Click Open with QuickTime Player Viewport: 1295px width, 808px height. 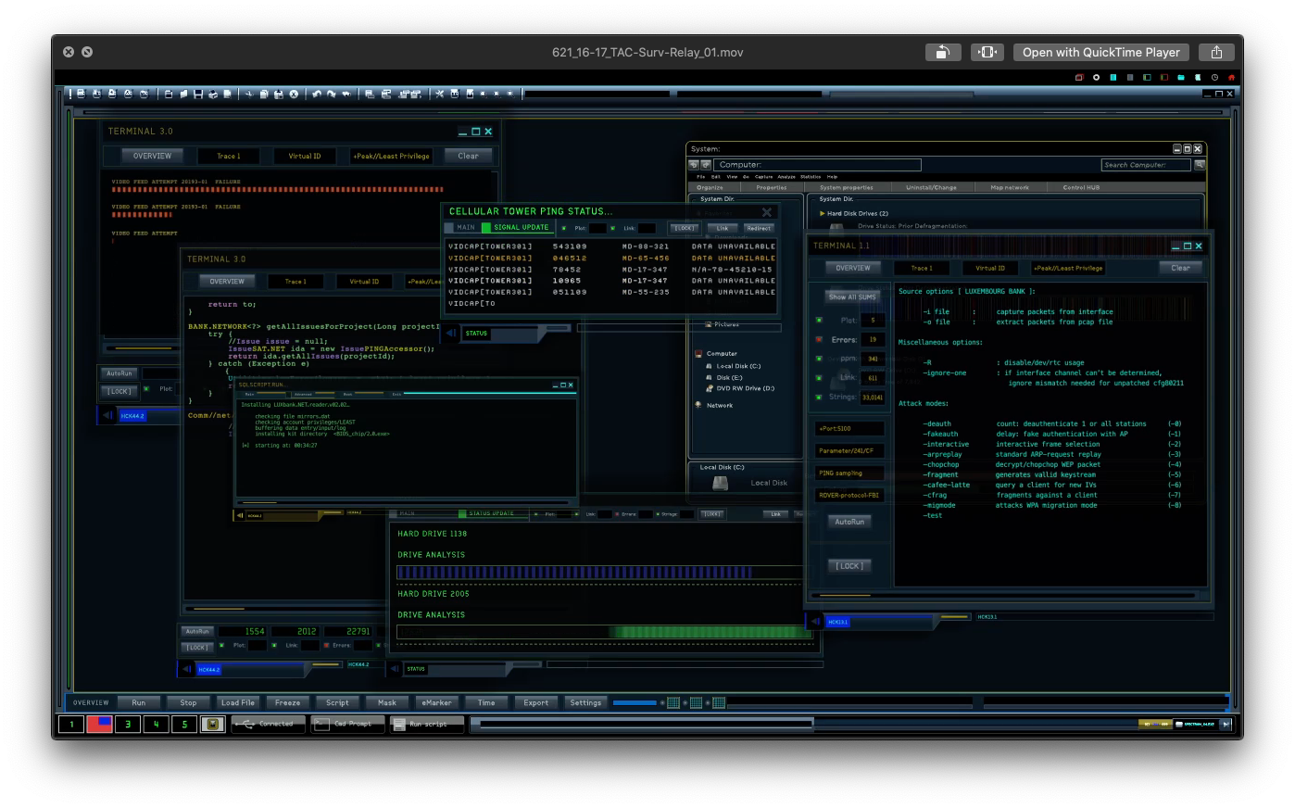coord(1101,53)
